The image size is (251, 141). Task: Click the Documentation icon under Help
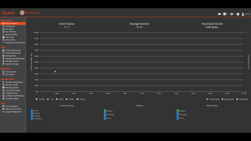tap(4, 106)
